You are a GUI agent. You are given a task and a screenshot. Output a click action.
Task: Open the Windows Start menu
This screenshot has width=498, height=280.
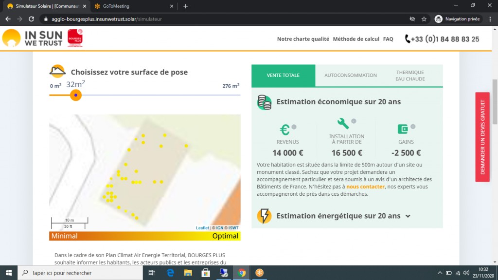pyautogui.click(x=9, y=273)
